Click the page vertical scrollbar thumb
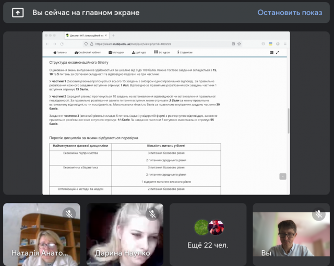Screen dimensions: 334x266 (289, 120)
